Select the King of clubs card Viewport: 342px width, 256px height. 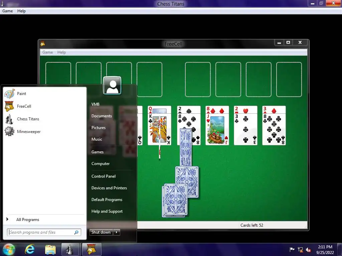159,129
